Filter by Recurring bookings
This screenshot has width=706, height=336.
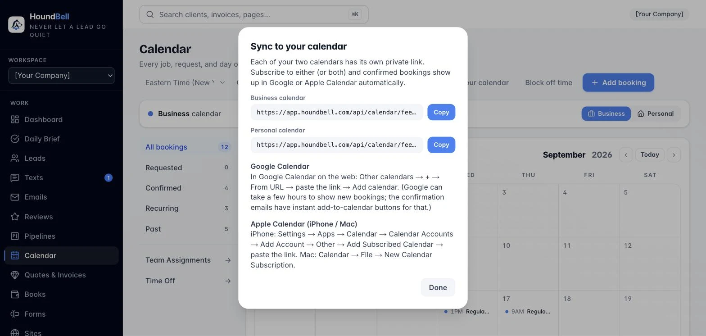tap(188, 208)
